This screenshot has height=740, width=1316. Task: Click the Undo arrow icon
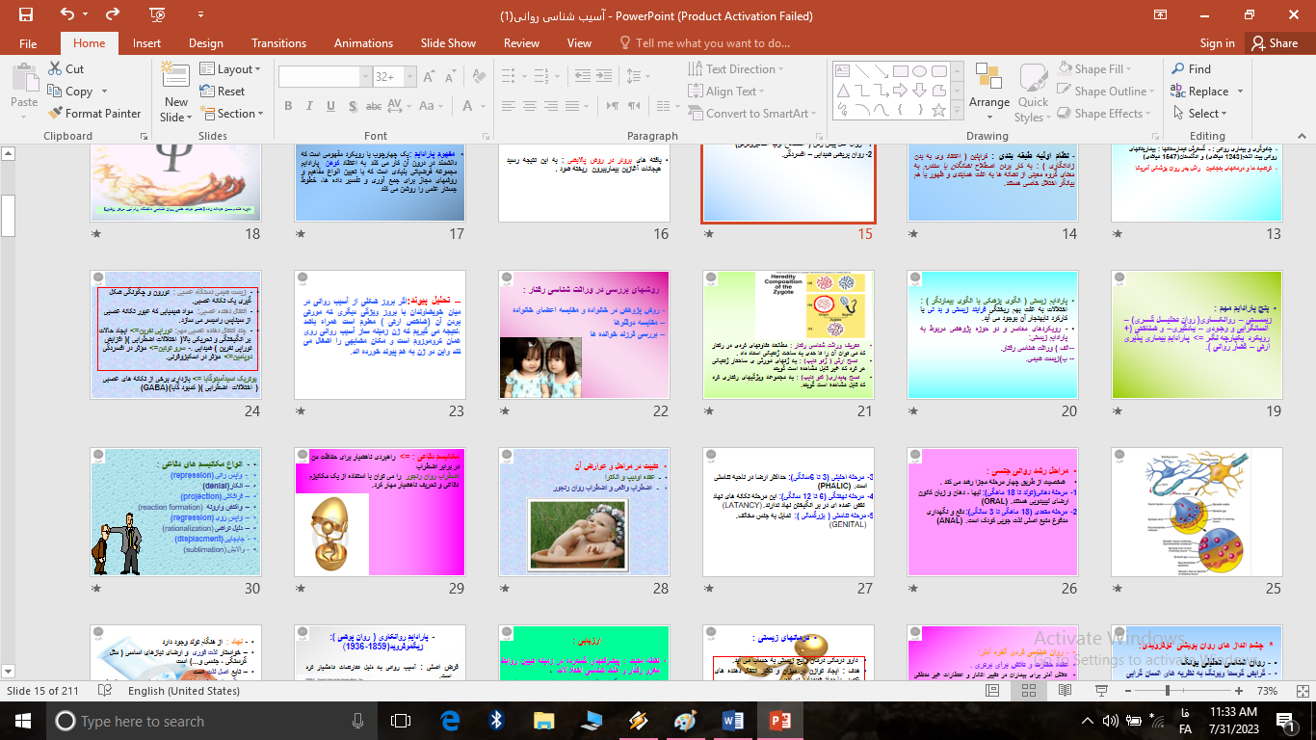coord(67,15)
